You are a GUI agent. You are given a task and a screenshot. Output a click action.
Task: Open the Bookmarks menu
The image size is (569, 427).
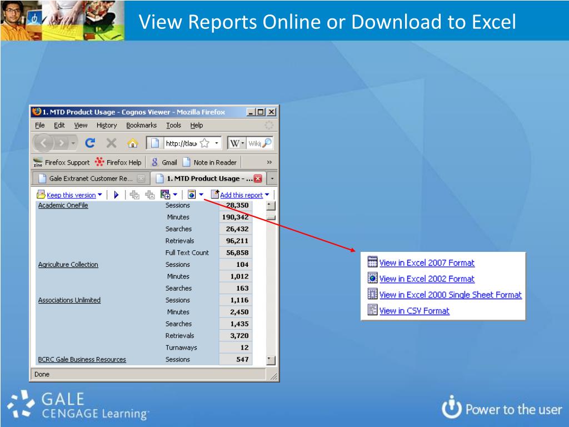tap(142, 125)
